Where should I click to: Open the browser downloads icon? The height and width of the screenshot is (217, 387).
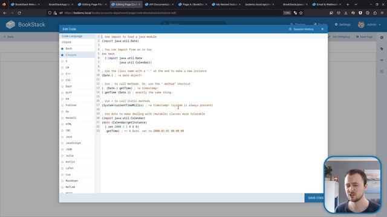click(x=345, y=13)
